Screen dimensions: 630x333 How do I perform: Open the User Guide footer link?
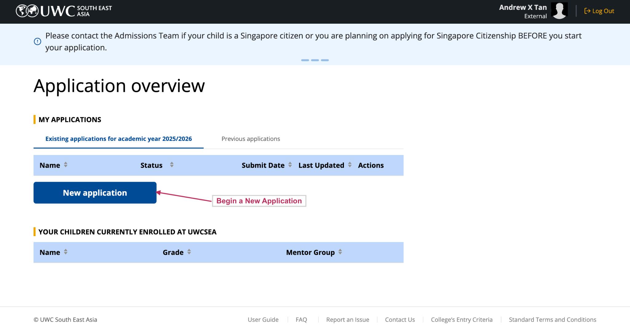(263, 319)
